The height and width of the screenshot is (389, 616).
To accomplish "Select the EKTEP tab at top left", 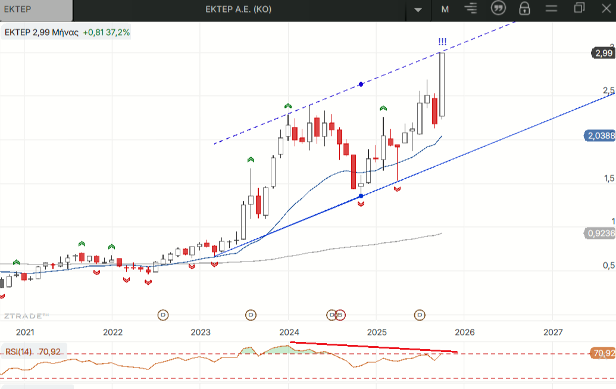I will click(36, 10).
